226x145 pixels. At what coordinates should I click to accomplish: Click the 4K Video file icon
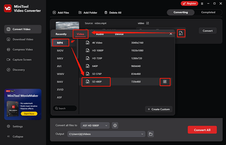click(87, 43)
